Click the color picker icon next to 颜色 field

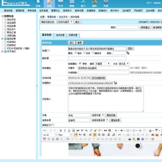tap(128, 53)
